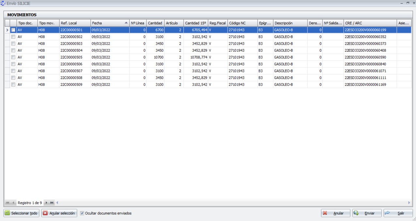
Task: Click the first record navigation arrow
Action: [7, 203]
